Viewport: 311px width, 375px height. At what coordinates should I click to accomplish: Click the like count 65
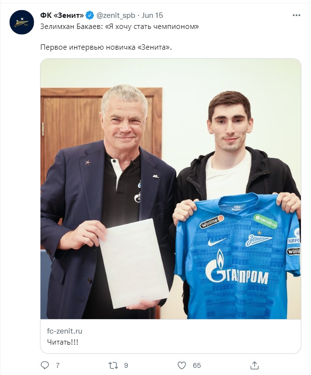[197, 365]
